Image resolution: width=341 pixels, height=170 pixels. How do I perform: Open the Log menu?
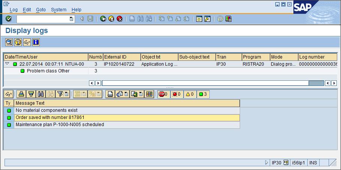(x=14, y=10)
